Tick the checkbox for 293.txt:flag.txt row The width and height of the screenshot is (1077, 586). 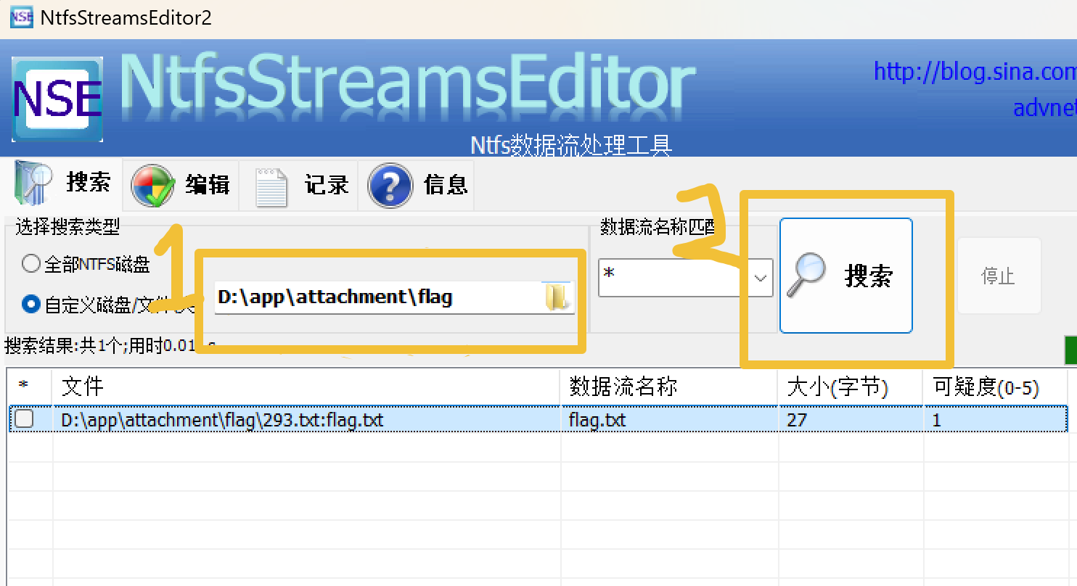coord(25,419)
